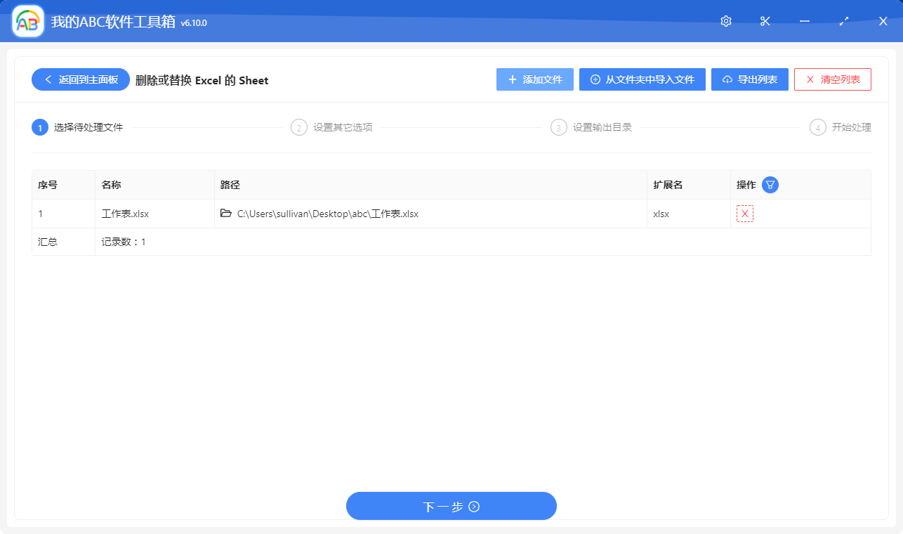Click the circular arrow icon on 下一步
The image size is (903, 534).
473,506
